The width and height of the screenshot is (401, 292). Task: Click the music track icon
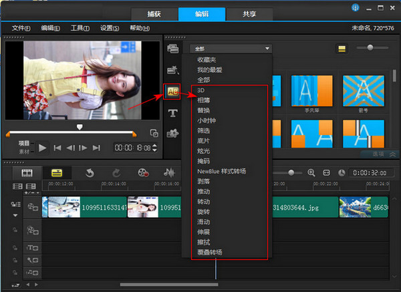pos(32,273)
